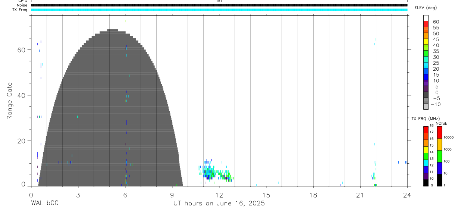Click the "100" label on NOISE colorbar
The height and width of the screenshot is (211, 458).
pyautogui.click(x=447, y=161)
